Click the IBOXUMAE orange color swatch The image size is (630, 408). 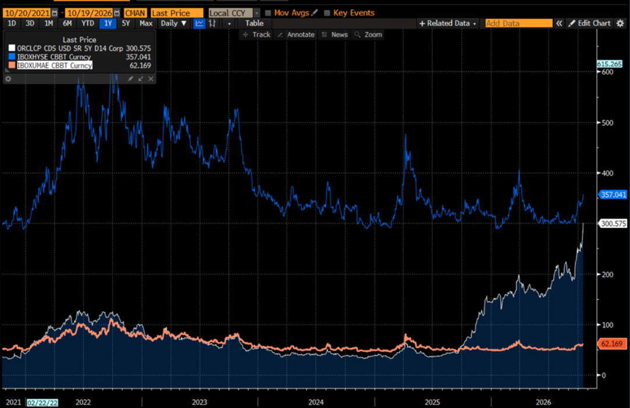(x=12, y=65)
